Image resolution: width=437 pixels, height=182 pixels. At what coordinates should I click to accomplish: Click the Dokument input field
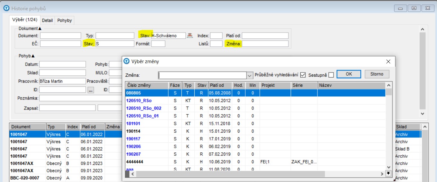click(61, 35)
